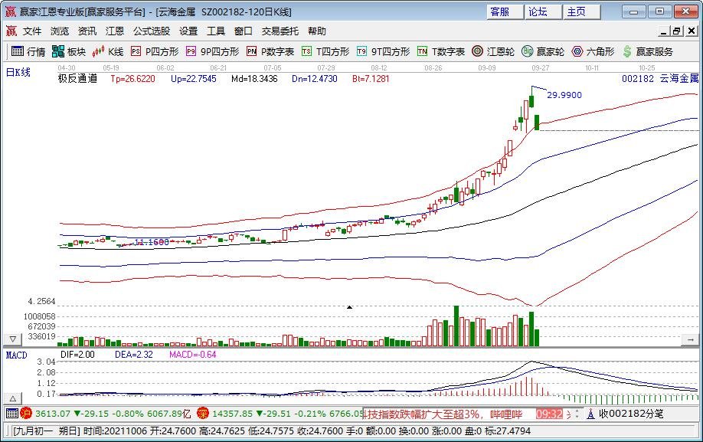Viewport: 703px width, 442px height.
Task: Click the 29.9900 high price label
Action: click(564, 95)
